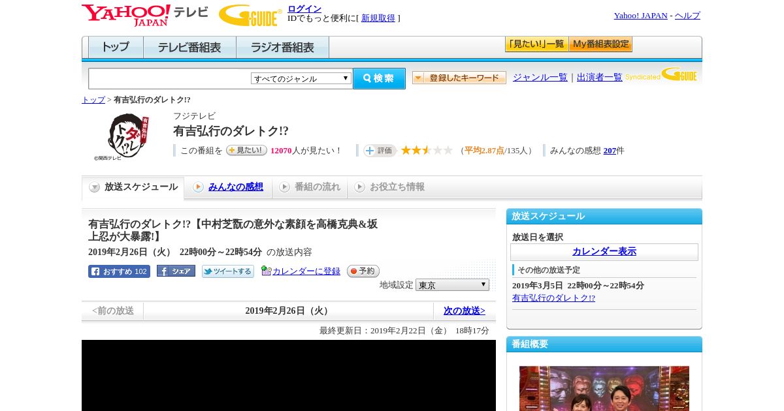Viewport: 784px width, 411px height.
Task: Click the ダレトク program logo thumbnail
Action: coord(122,136)
